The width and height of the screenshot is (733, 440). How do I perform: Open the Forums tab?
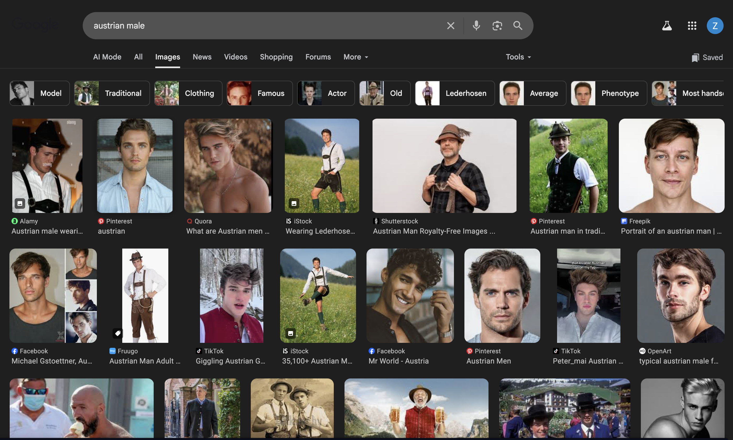(318, 57)
